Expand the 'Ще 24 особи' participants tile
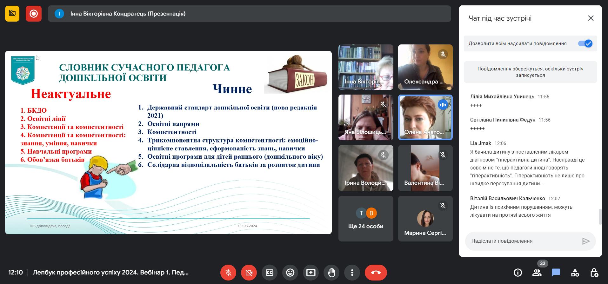The image size is (608, 284). coord(366,219)
